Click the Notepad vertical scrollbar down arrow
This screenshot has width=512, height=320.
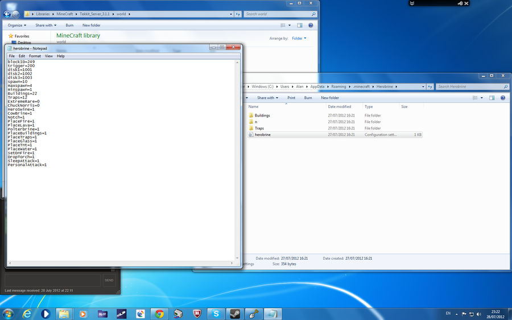237,258
